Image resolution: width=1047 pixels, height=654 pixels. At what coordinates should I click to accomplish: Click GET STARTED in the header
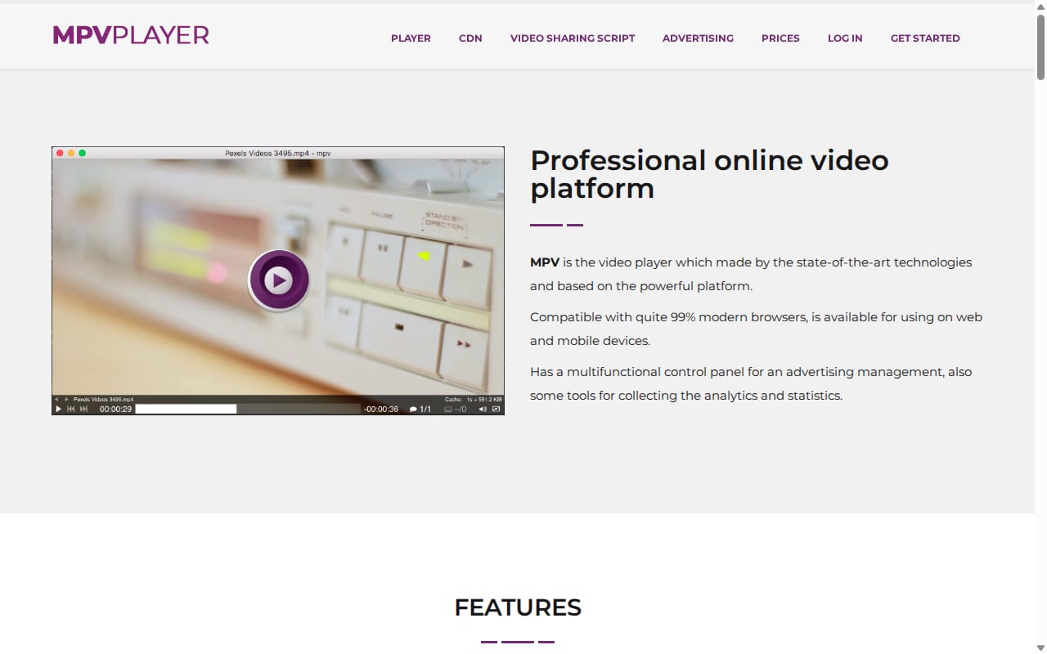[x=925, y=38]
